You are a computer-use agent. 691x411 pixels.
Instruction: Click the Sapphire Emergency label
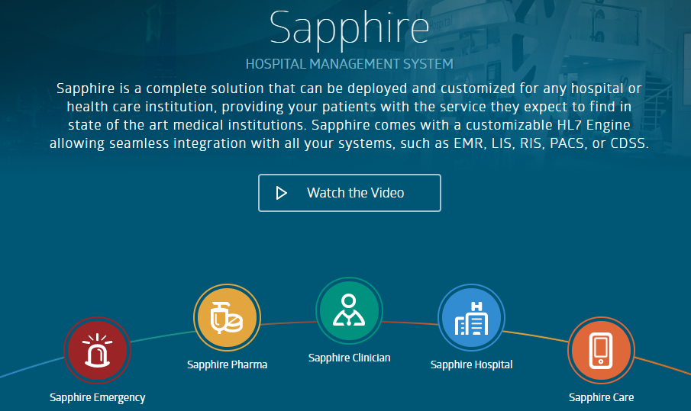[98, 398]
